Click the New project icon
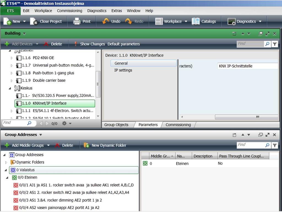The width and height of the screenshot is (282, 212). [7, 21]
